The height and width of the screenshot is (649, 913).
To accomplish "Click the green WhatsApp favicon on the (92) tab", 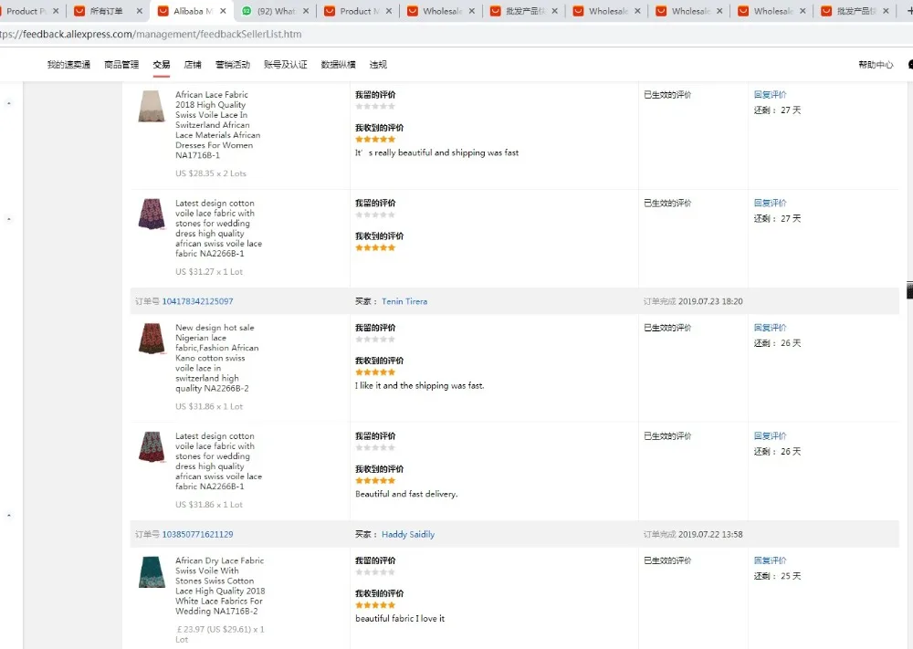I will coord(247,11).
